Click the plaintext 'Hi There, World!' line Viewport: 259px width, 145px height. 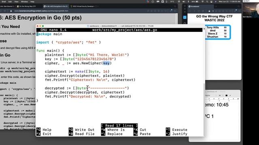[x=87, y=55]
